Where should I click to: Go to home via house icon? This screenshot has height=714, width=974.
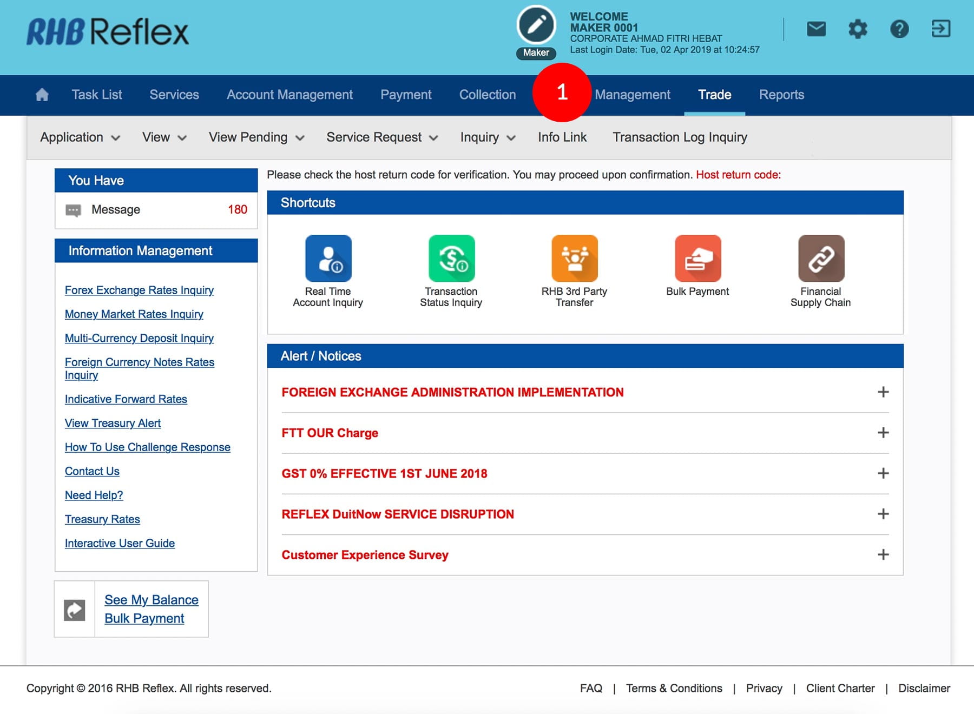tap(42, 95)
